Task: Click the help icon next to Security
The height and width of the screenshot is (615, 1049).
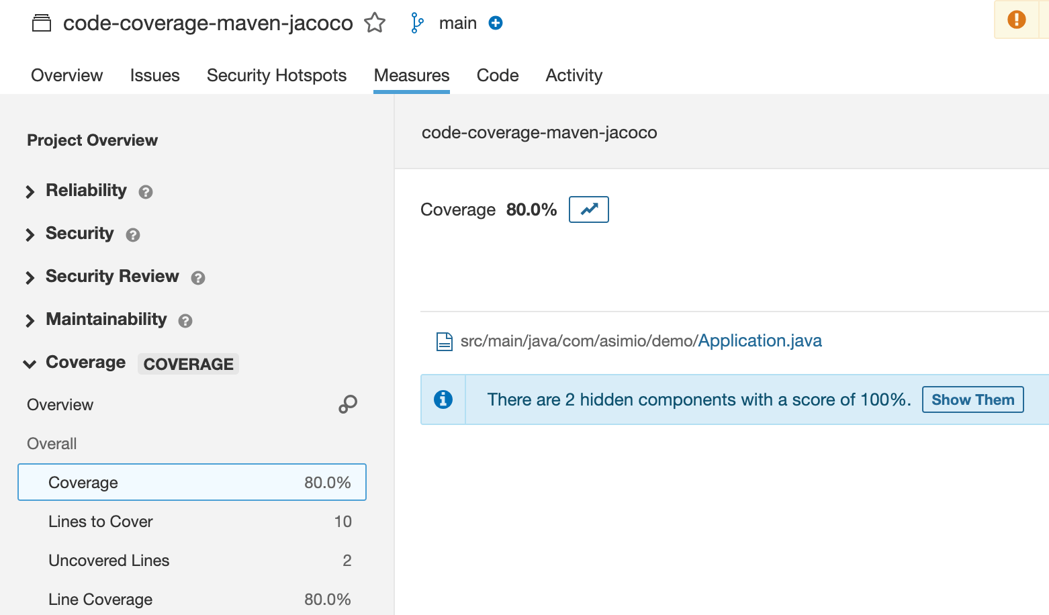Action: click(x=133, y=235)
